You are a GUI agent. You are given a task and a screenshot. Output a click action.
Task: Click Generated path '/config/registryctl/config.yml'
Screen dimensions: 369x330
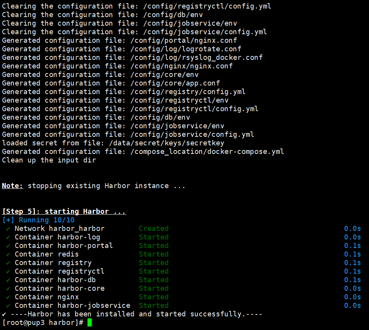pos(194,109)
